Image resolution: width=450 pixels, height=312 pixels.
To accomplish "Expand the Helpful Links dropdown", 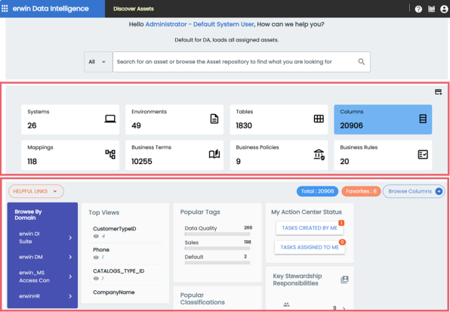I will click(x=36, y=191).
